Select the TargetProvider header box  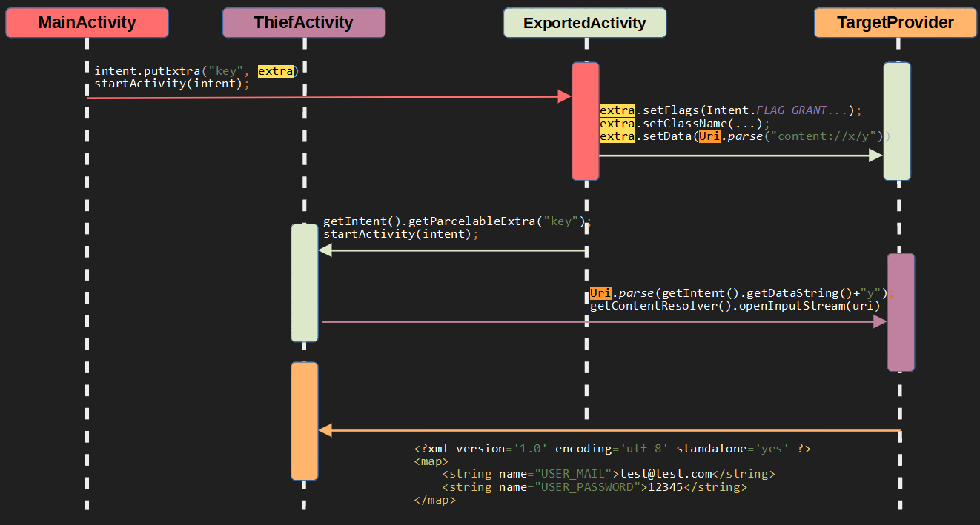(x=895, y=22)
